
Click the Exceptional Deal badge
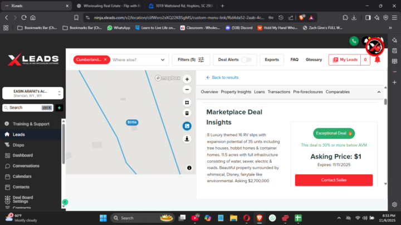(334, 133)
